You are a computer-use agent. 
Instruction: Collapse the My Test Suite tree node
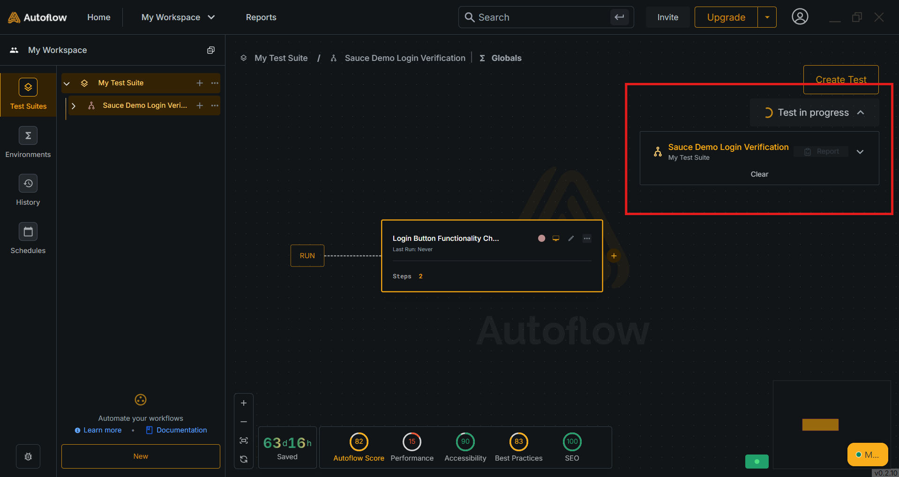tap(67, 83)
